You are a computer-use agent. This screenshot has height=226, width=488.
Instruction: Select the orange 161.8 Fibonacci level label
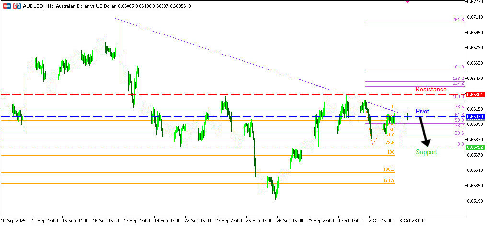pos(389,181)
